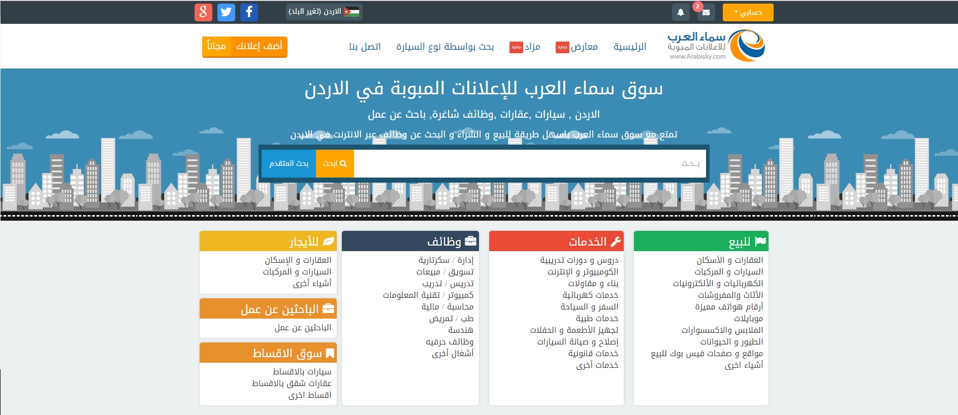Open الملابس والاكسسوارات link
The image size is (958, 415).
[x=722, y=330]
